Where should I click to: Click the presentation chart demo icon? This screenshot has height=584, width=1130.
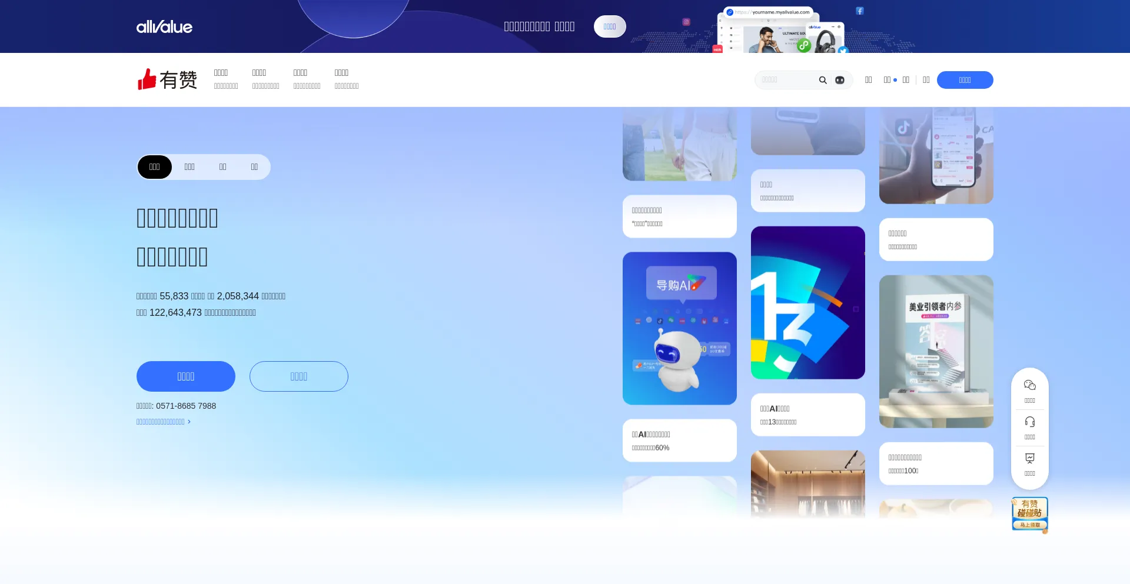1029,459
